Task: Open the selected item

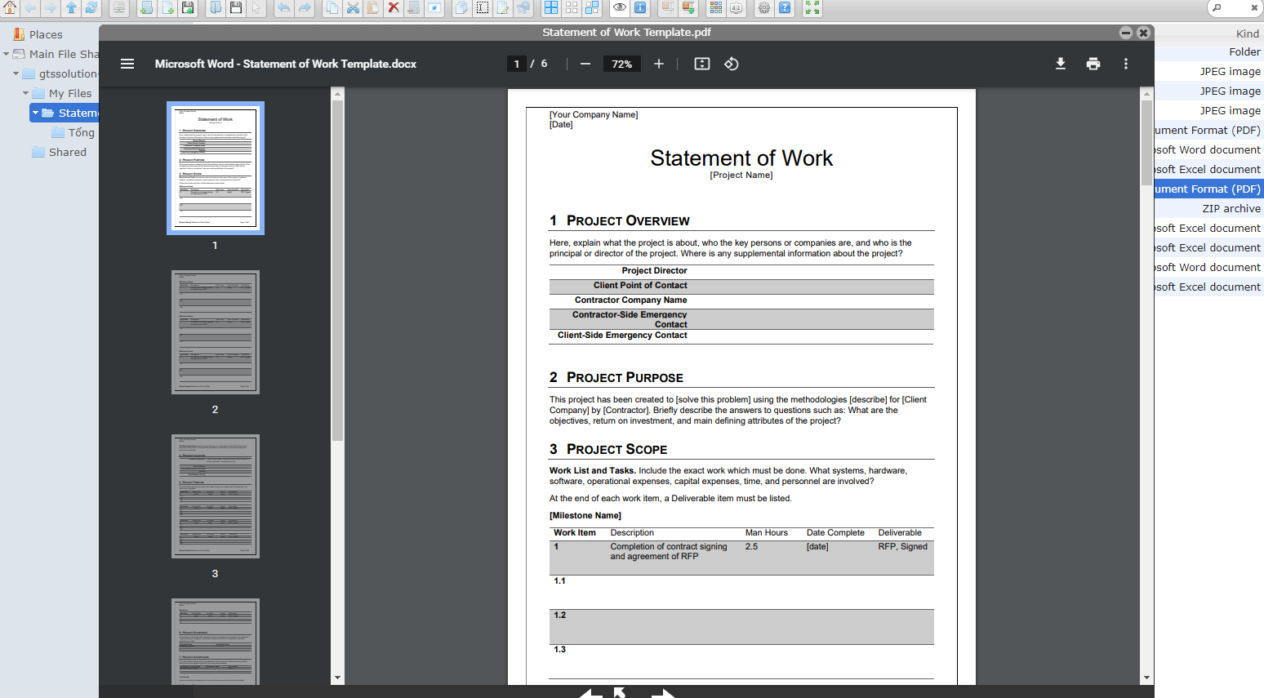Action: pyautogui.click(x=216, y=8)
